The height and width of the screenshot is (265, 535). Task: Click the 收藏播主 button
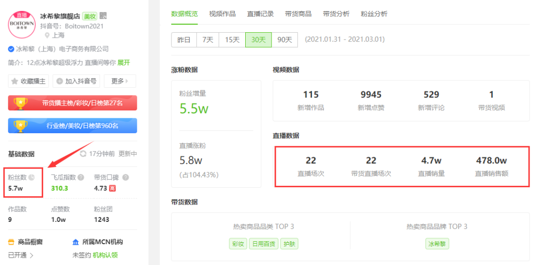tap(29, 81)
